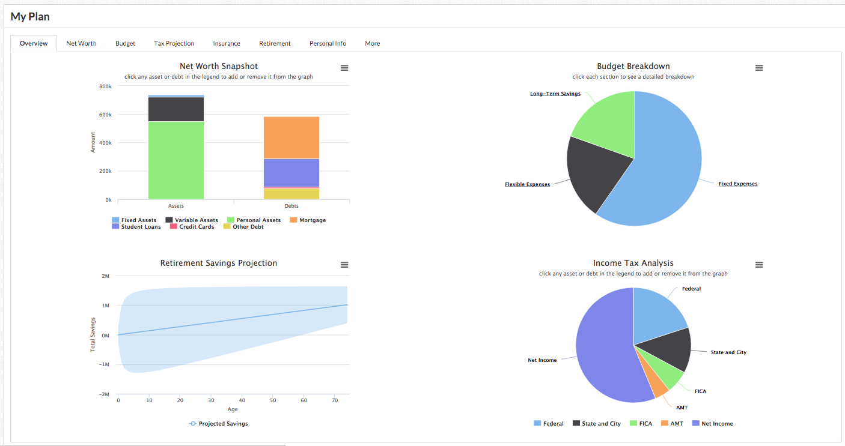845x446 pixels.
Task: Toggle Net Income in tax legend
Action: (x=713, y=424)
